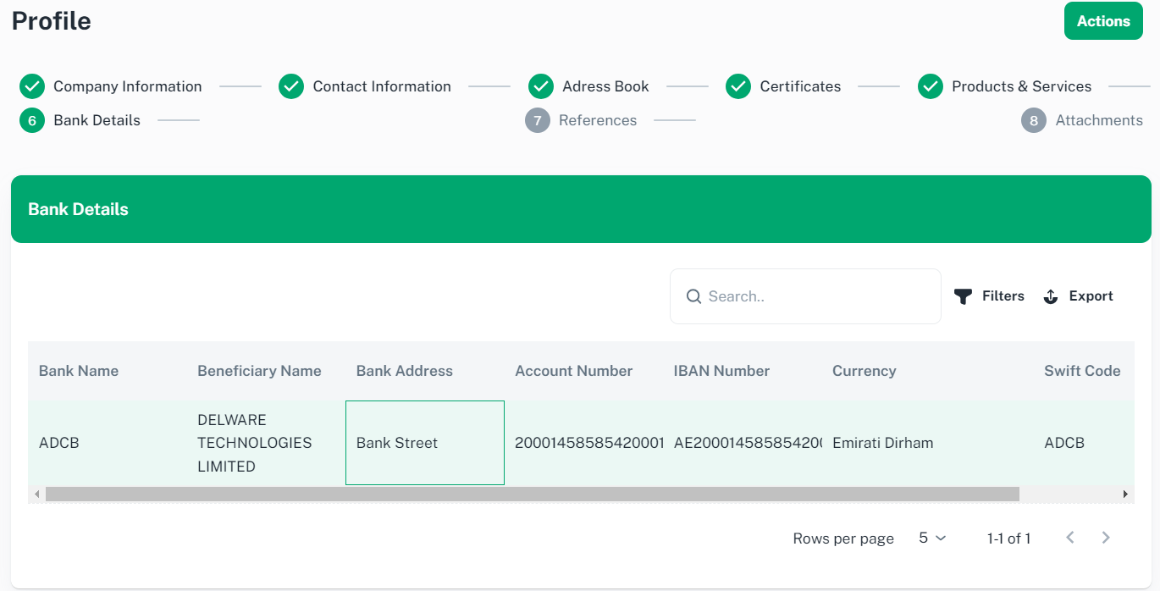This screenshot has width=1160, height=591.
Task: Open the Rows per page dropdown
Action: point(932,538)
